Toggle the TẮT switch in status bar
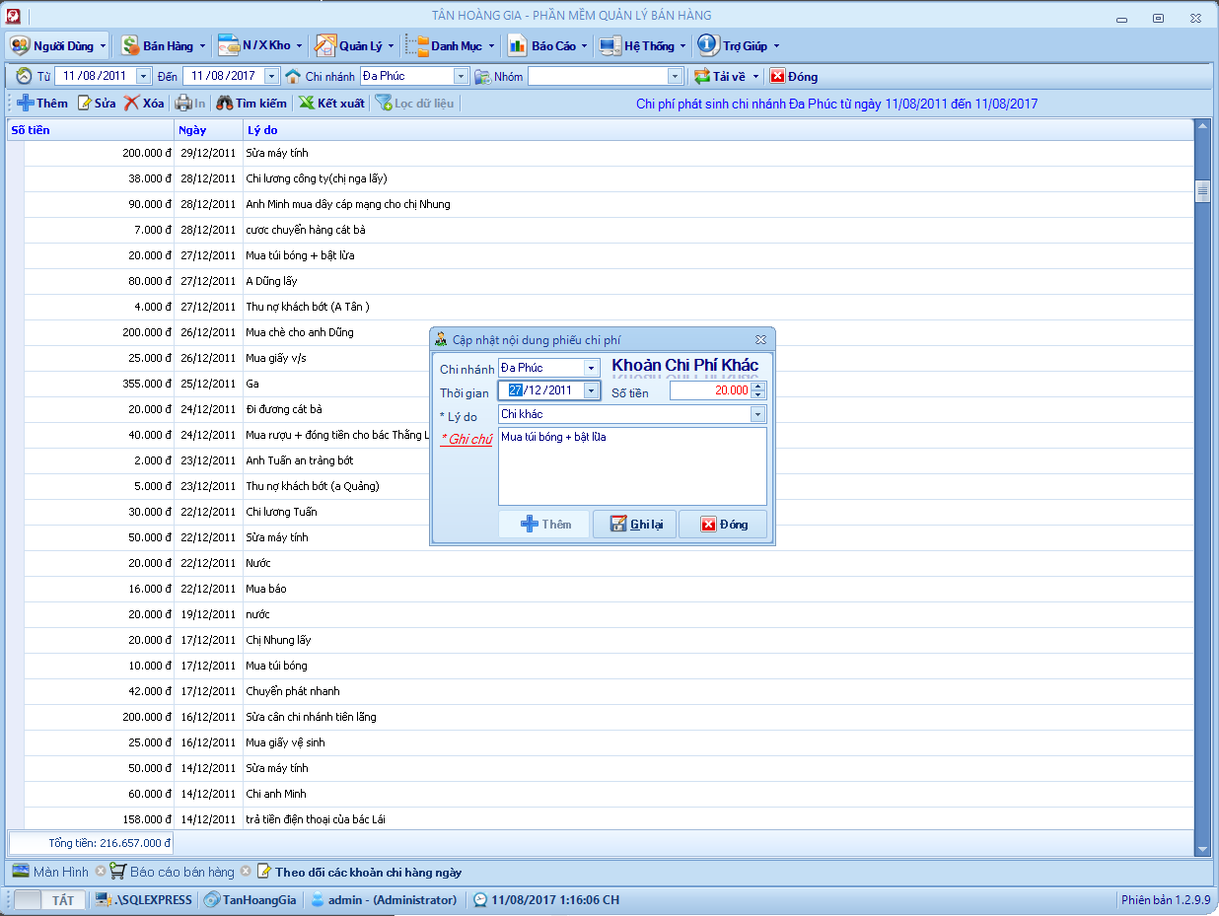The width and height of the screenshot is (1219, 916). tap(47, 900)
